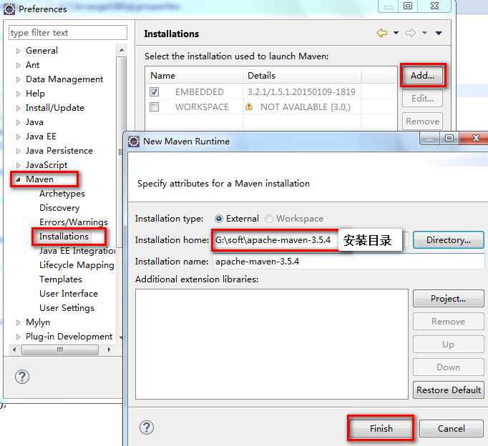Click the tree vertical scrollbar up arrow
The height and width of the screenshot is (446, 488).
pyautogui.click(x=122, y=50)
